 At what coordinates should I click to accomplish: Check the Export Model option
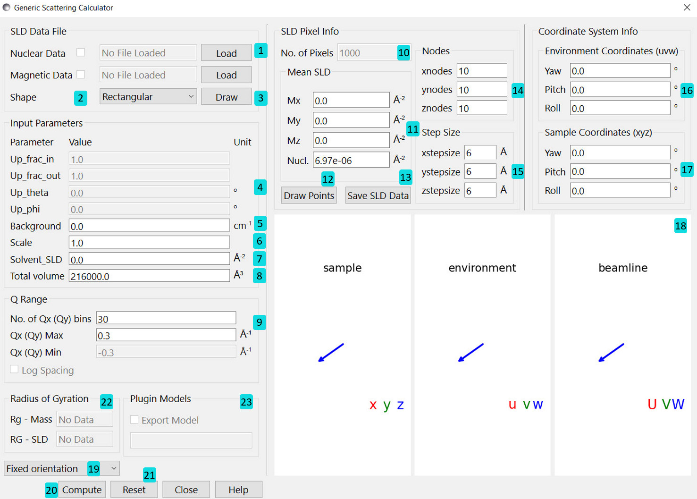coord(134,420)
